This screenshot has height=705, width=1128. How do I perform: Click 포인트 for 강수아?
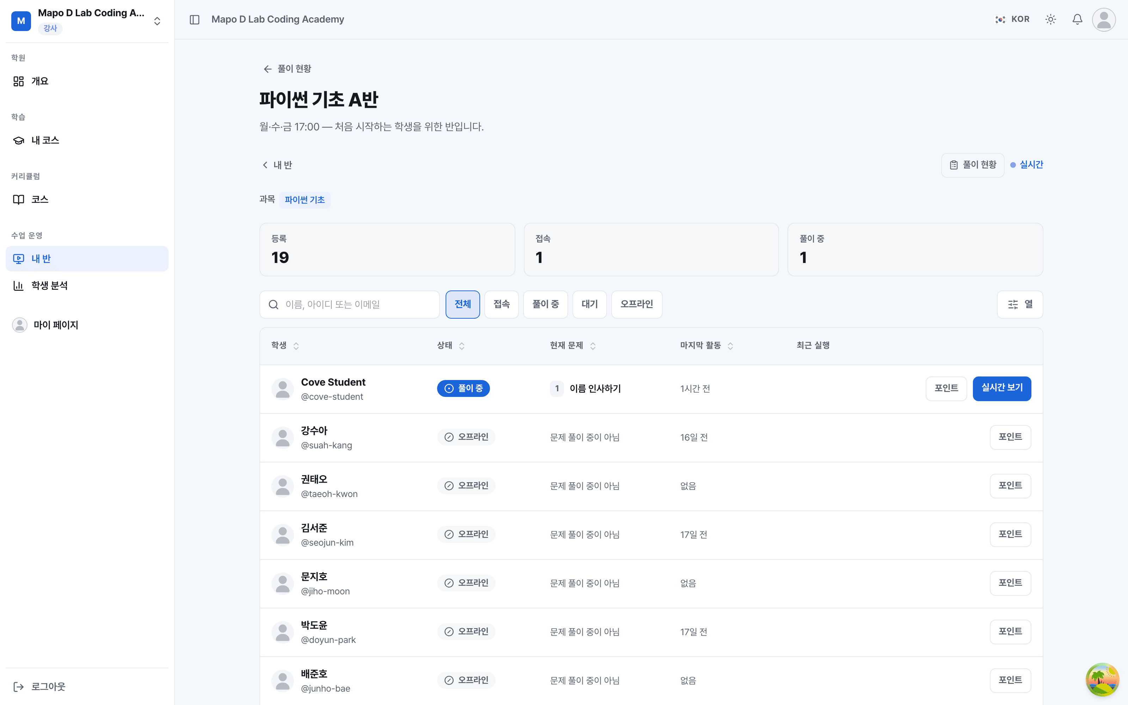tap(1010, 437)
